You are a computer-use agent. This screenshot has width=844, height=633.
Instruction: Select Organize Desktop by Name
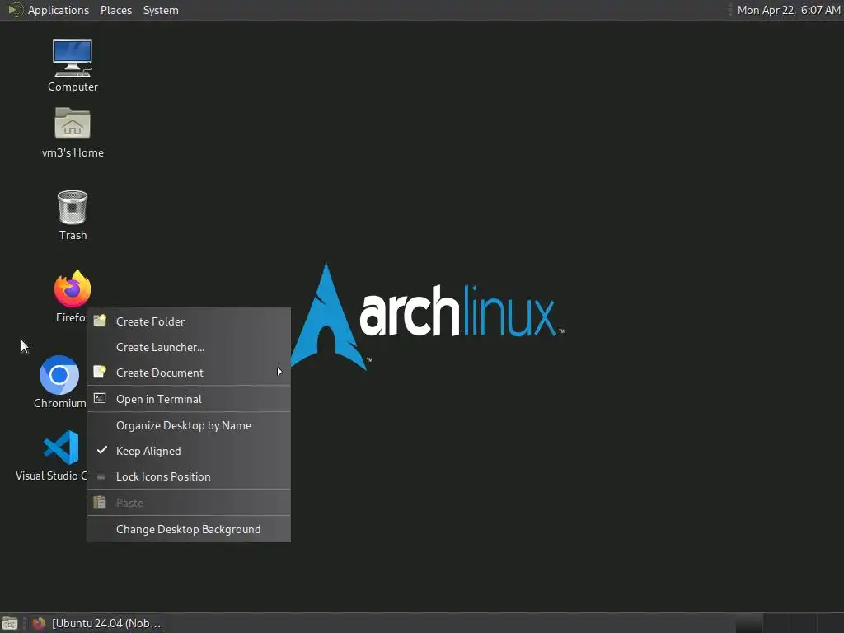tap(189, 425)
